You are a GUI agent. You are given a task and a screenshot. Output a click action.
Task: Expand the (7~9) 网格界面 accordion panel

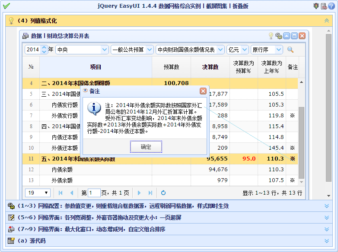(x=327, y=229)
